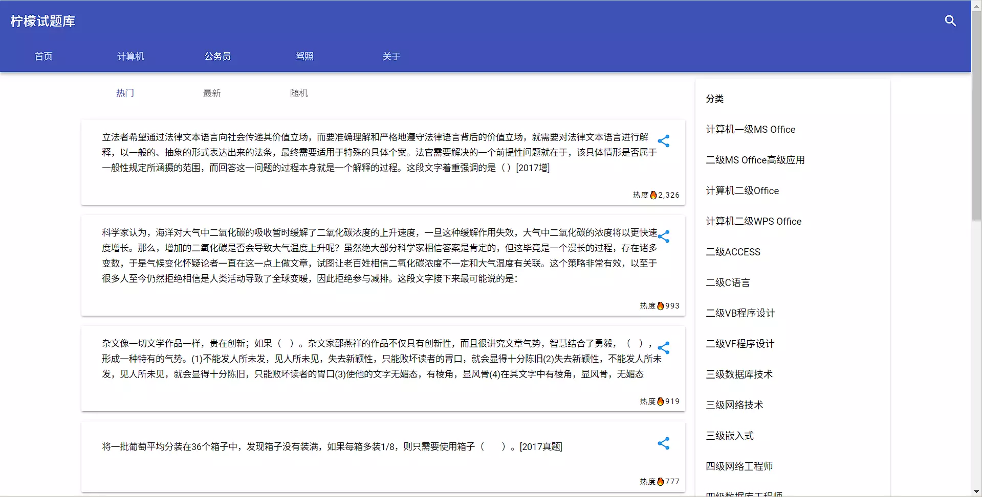The width and height of the screenshot is (982, 497).
Task: Share the first question about legal text
Action: pos(663,141)
